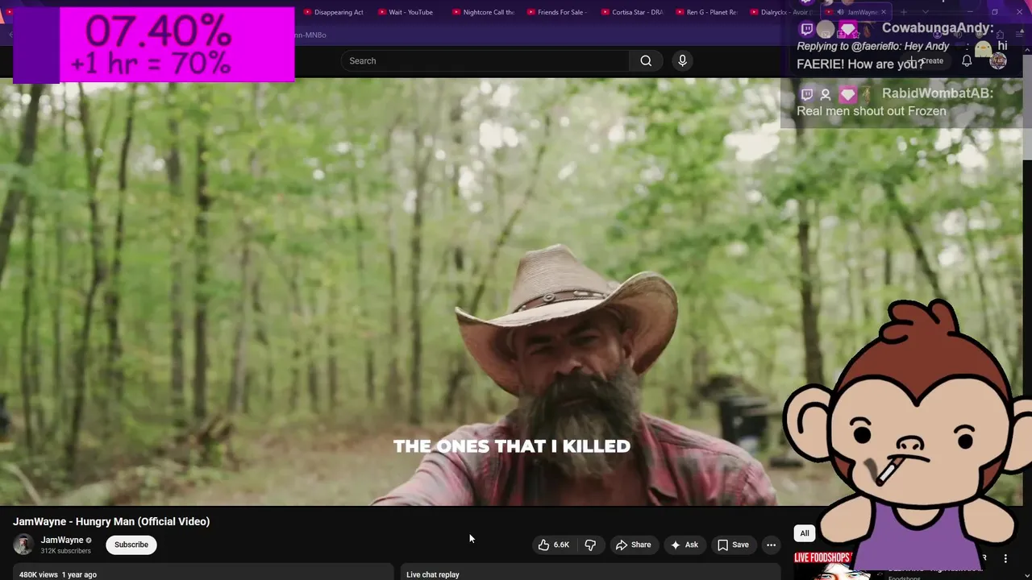Open YouTube notifications bell
Viewport: 1032px width, 580px height.
click(x=967, y=60)
